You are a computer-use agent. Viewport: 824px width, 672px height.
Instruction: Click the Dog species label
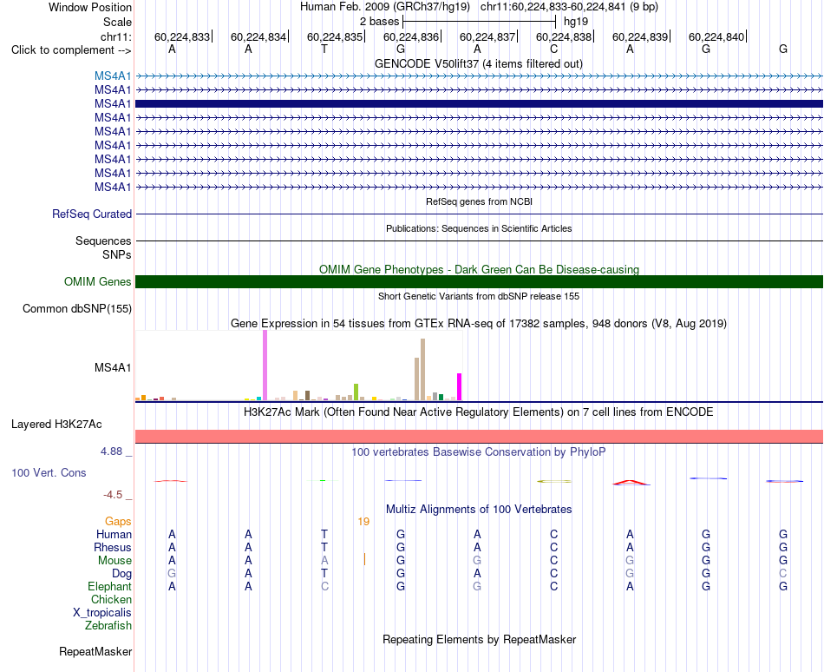tap(121, 574)
